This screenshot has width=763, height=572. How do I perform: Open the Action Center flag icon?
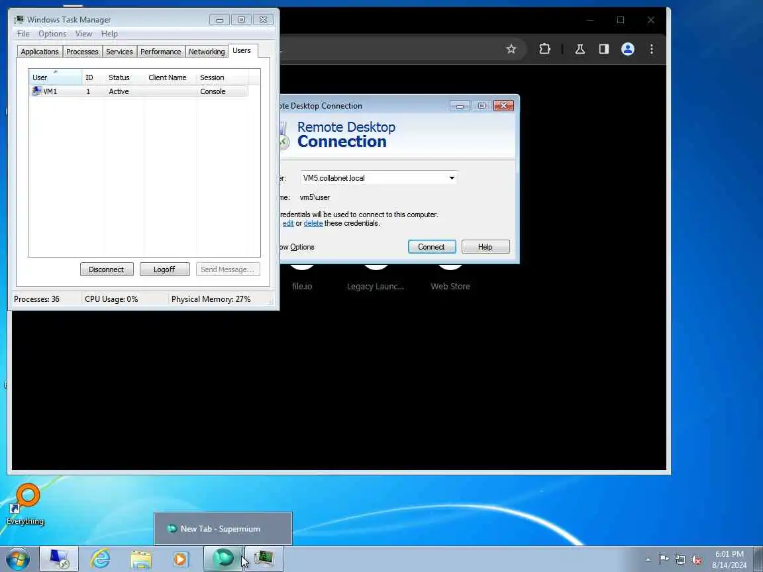coord(663,559)
